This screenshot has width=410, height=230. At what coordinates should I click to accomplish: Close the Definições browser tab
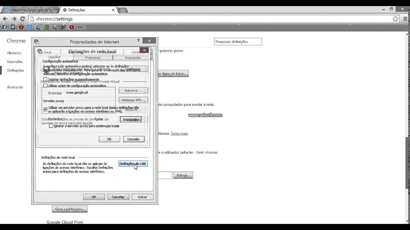(x=113, y=10)
